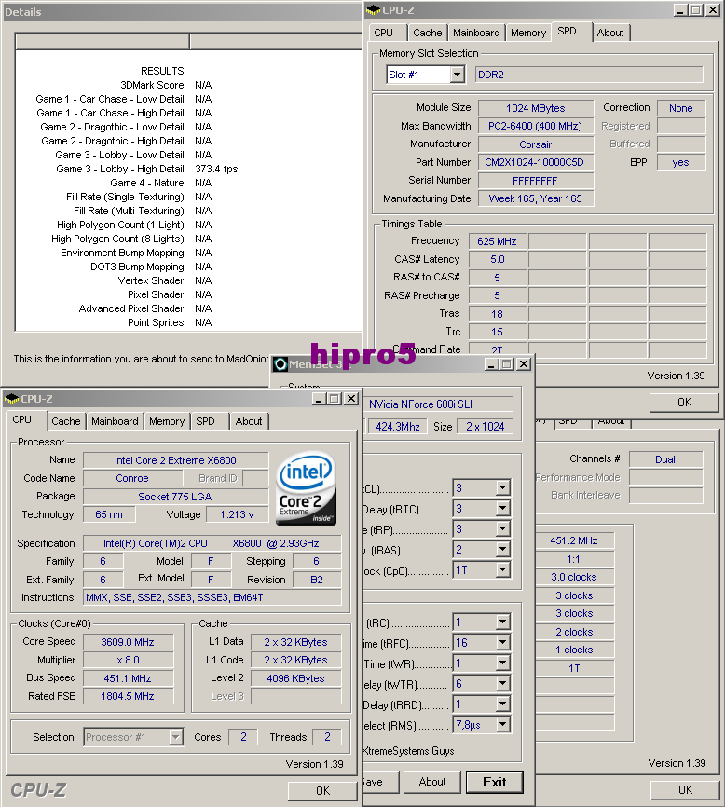Viewport: 725px width, 807px height.
Task: Click the Multiplier value x 8.0
Action: pyautogui.click(x=128, y=660)
